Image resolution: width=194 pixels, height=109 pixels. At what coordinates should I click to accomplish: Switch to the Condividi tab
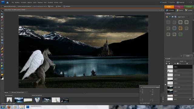pos(189,7)
